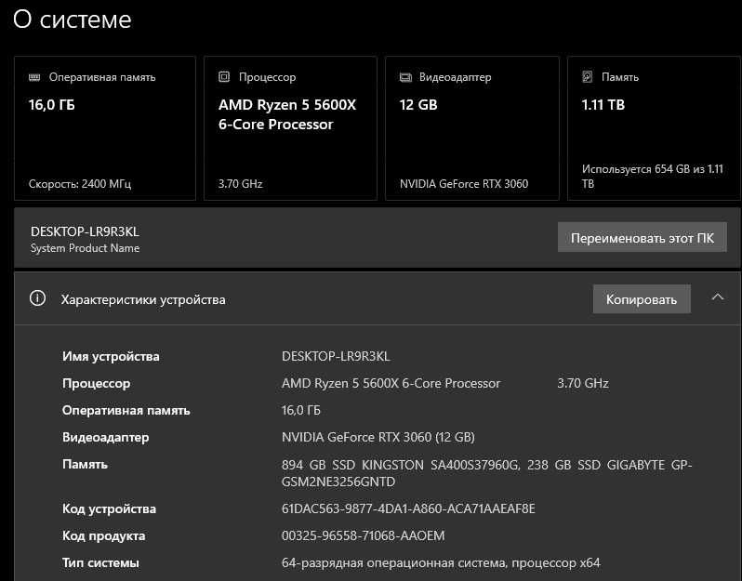
Task: Click the Видеоадаптер row label in specifications
Action: pyautogui.click(x=105, y=437)
